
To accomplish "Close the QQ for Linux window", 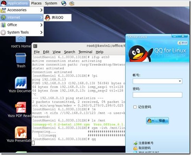I will 183,36.
